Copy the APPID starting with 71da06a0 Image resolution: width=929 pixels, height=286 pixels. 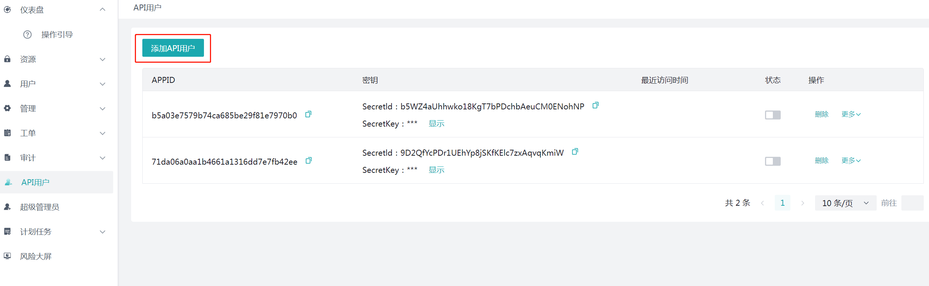click(x=309, y=161)
